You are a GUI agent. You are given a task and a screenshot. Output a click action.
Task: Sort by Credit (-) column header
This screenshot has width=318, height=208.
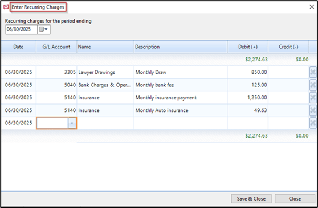click(x=288, y=47)
